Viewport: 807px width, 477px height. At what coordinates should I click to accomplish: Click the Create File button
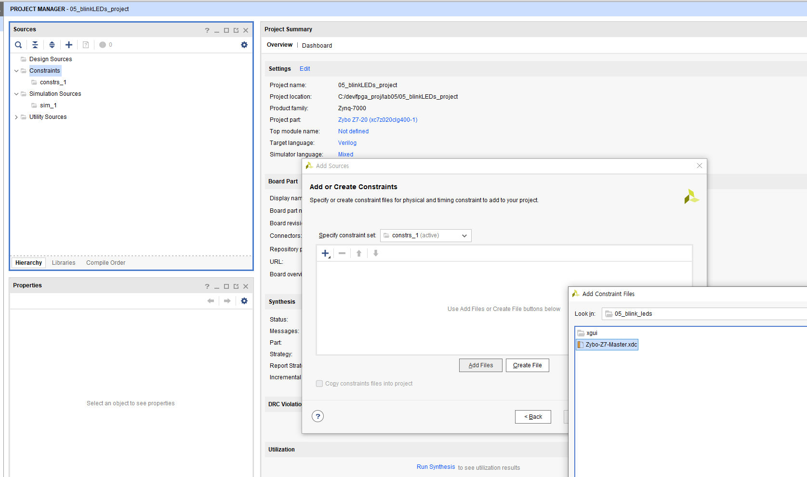528,365
